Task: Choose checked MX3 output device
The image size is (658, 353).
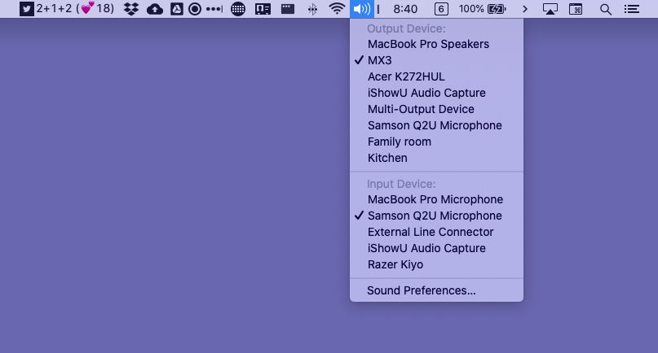Action: 380,60
